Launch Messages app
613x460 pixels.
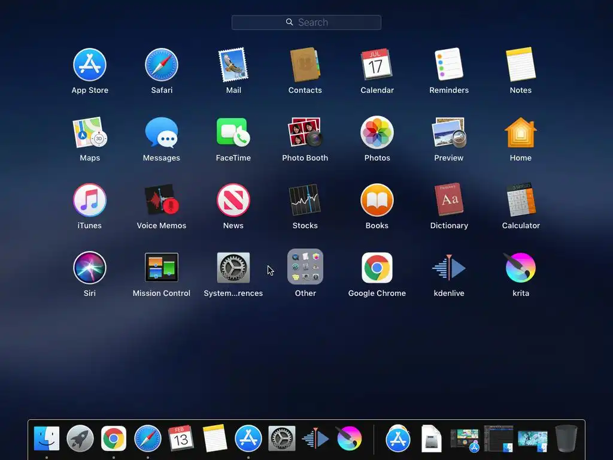pyautogui.click(x=162, y=132)
